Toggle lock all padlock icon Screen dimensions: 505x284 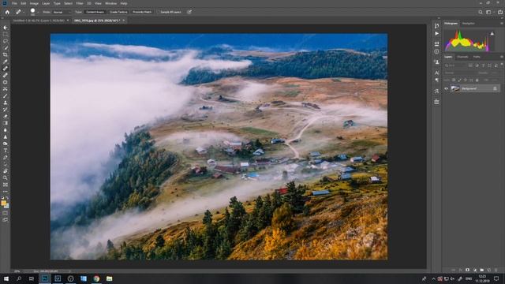click(x=477, y=80)
